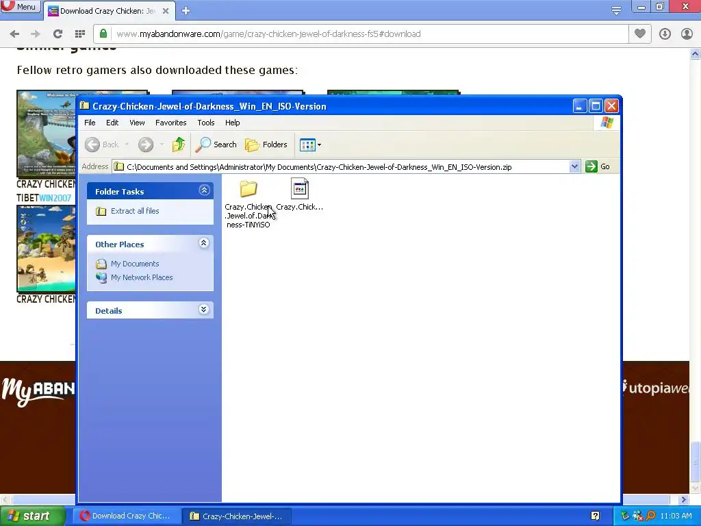This screenshot has height=526, width=701.
Task: Toggle the Folders pane button
Action: 266,145
